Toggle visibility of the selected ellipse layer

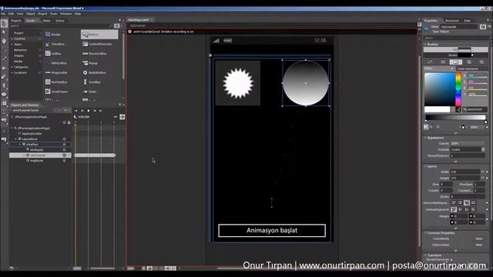point(64,155)
